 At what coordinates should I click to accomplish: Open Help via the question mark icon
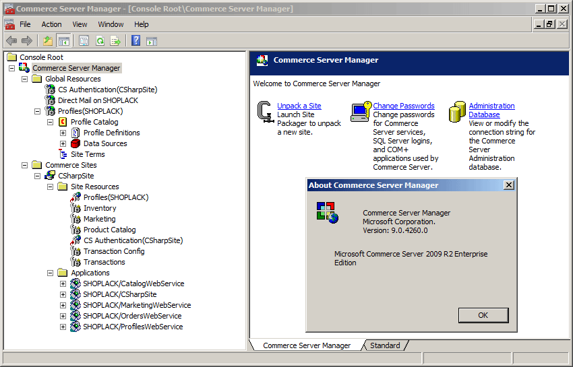[136, 41]
